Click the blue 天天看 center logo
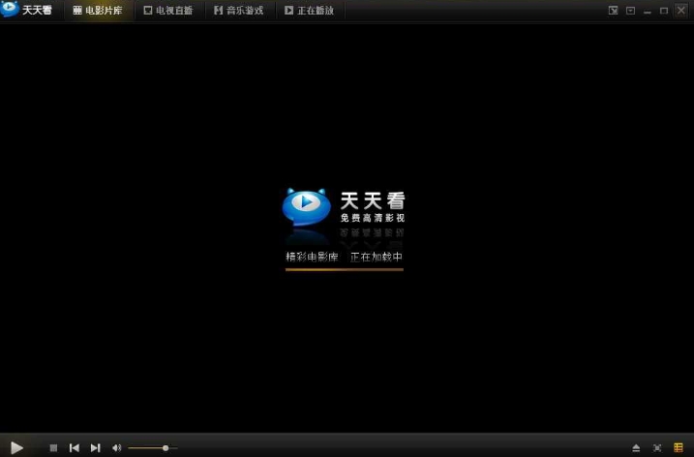The image size is (694, 457). tap(306, 207)
